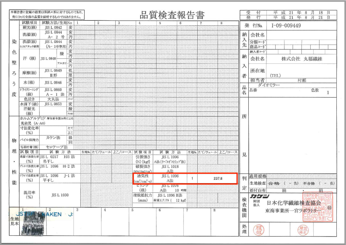
Task: Select the 水滴下(級) row label
Action: (29, 104)
